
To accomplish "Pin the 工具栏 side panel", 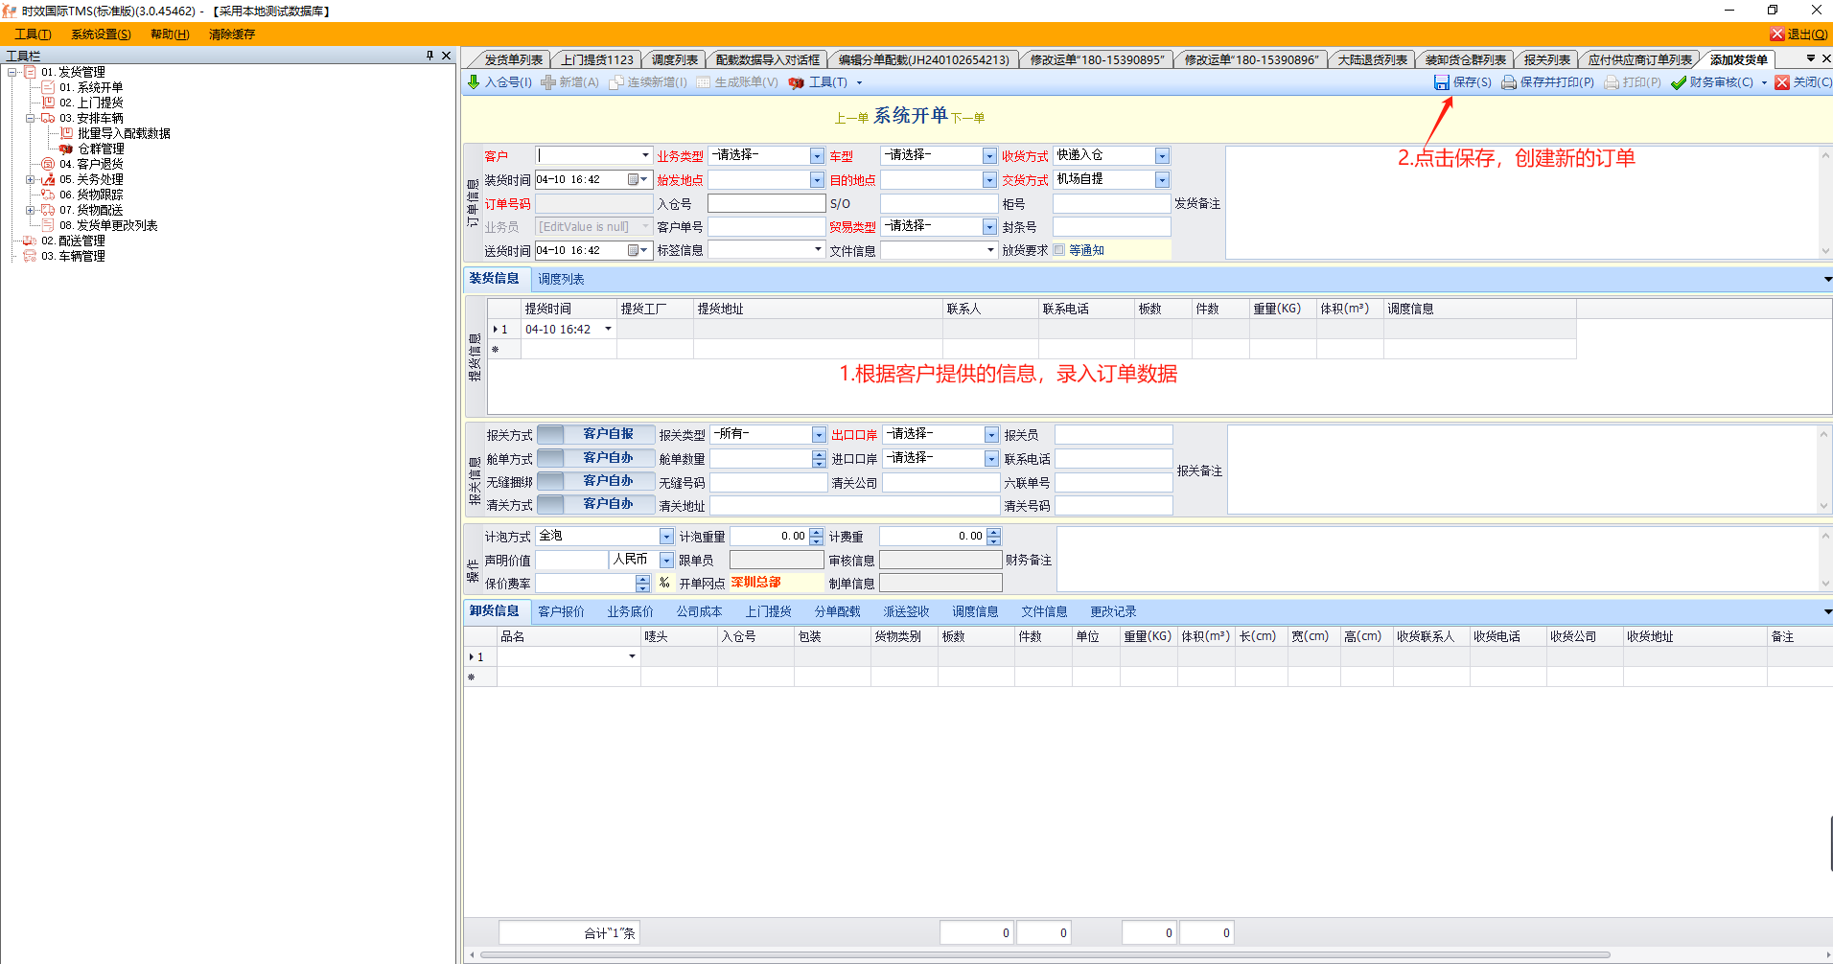I will click(x=429, y=56).
